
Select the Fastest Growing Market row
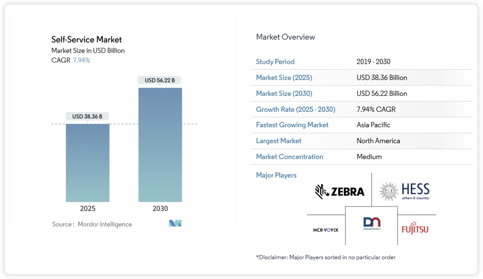click(x=292, y=125)
